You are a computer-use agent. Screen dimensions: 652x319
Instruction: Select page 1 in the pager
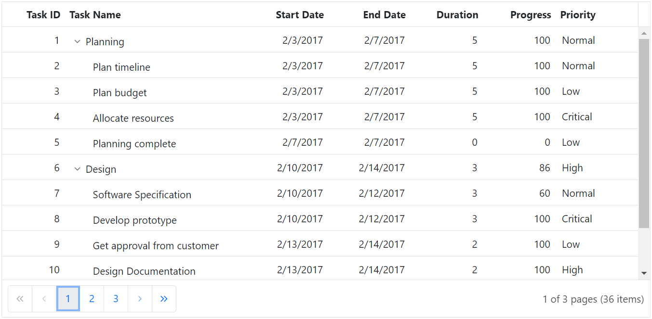(68, 298)
